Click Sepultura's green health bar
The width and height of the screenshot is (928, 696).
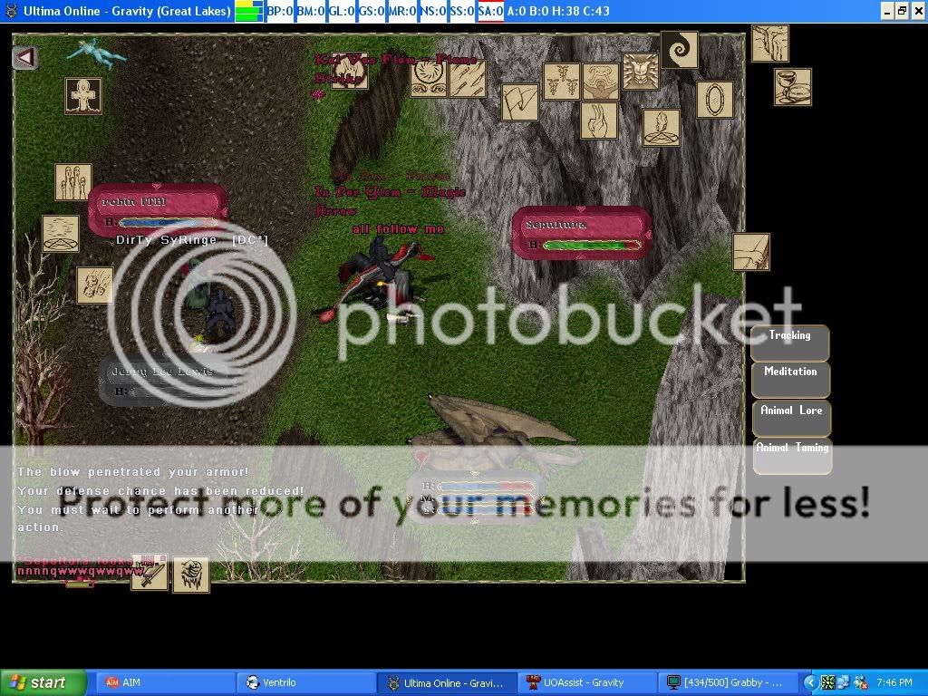[x=592, y=245]
